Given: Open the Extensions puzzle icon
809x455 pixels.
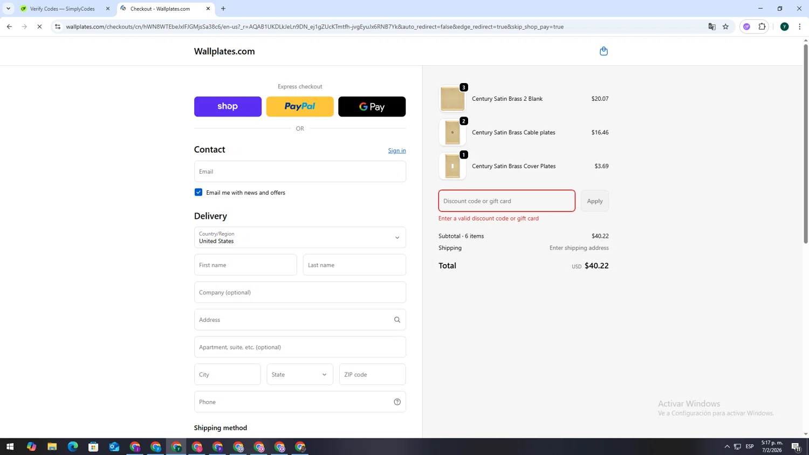Looking at the screenshot, I should coord(762,26).
